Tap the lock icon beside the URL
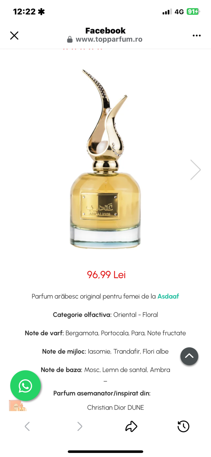The width and height of the screenshot is (211, 457). click(70, 39)
